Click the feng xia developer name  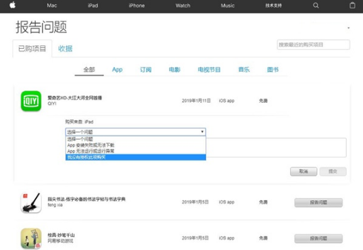[55, 205]
